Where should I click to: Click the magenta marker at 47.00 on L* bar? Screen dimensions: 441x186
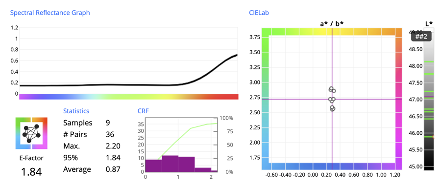(x=429, y=97)
